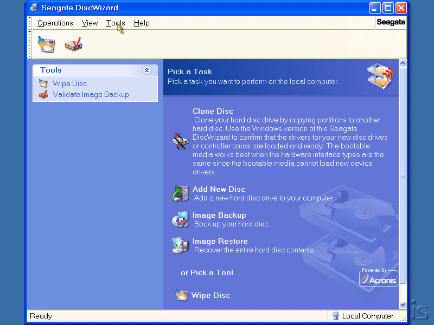Click the Wipe Disc icon in Tools sidebar
Image resolution: width=434 pixels, height=325 pixels.
[43, 83]
